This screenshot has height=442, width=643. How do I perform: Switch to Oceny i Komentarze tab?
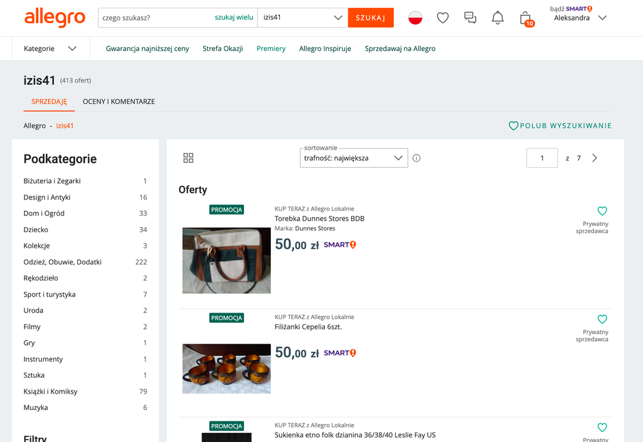(x=119, y=101)
